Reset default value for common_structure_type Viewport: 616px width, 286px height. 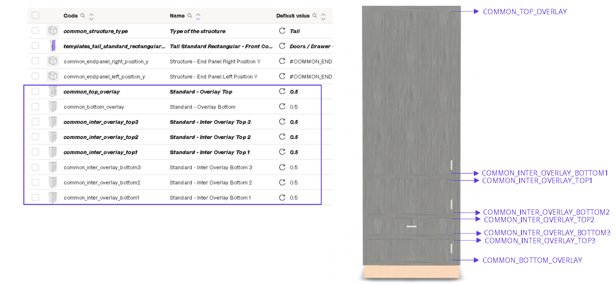tap(282, 31)
